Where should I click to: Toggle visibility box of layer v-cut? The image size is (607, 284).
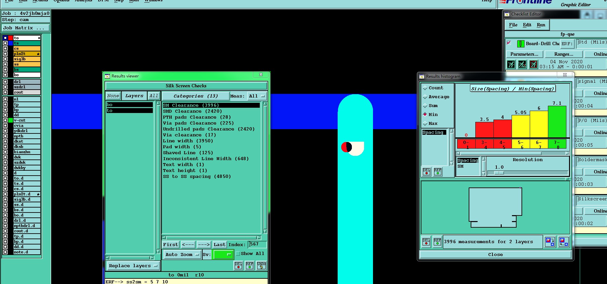(5, 120)
